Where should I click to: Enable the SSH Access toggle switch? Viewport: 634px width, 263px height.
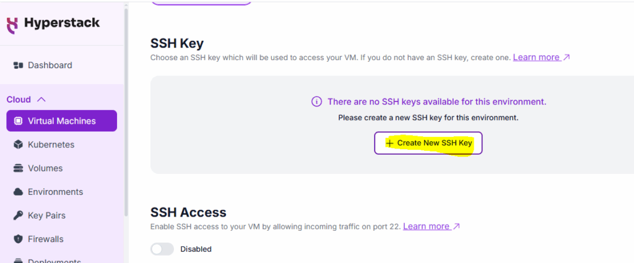[x=162, y=249]
